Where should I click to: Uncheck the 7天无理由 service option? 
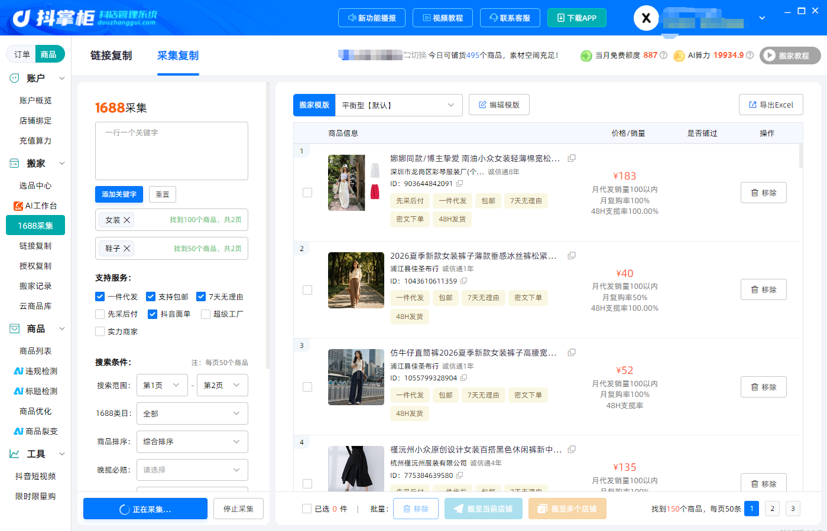(201, 297)
